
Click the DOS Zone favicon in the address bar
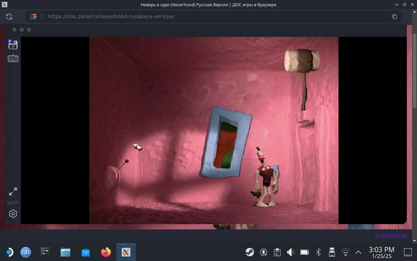tap(33, 17)
